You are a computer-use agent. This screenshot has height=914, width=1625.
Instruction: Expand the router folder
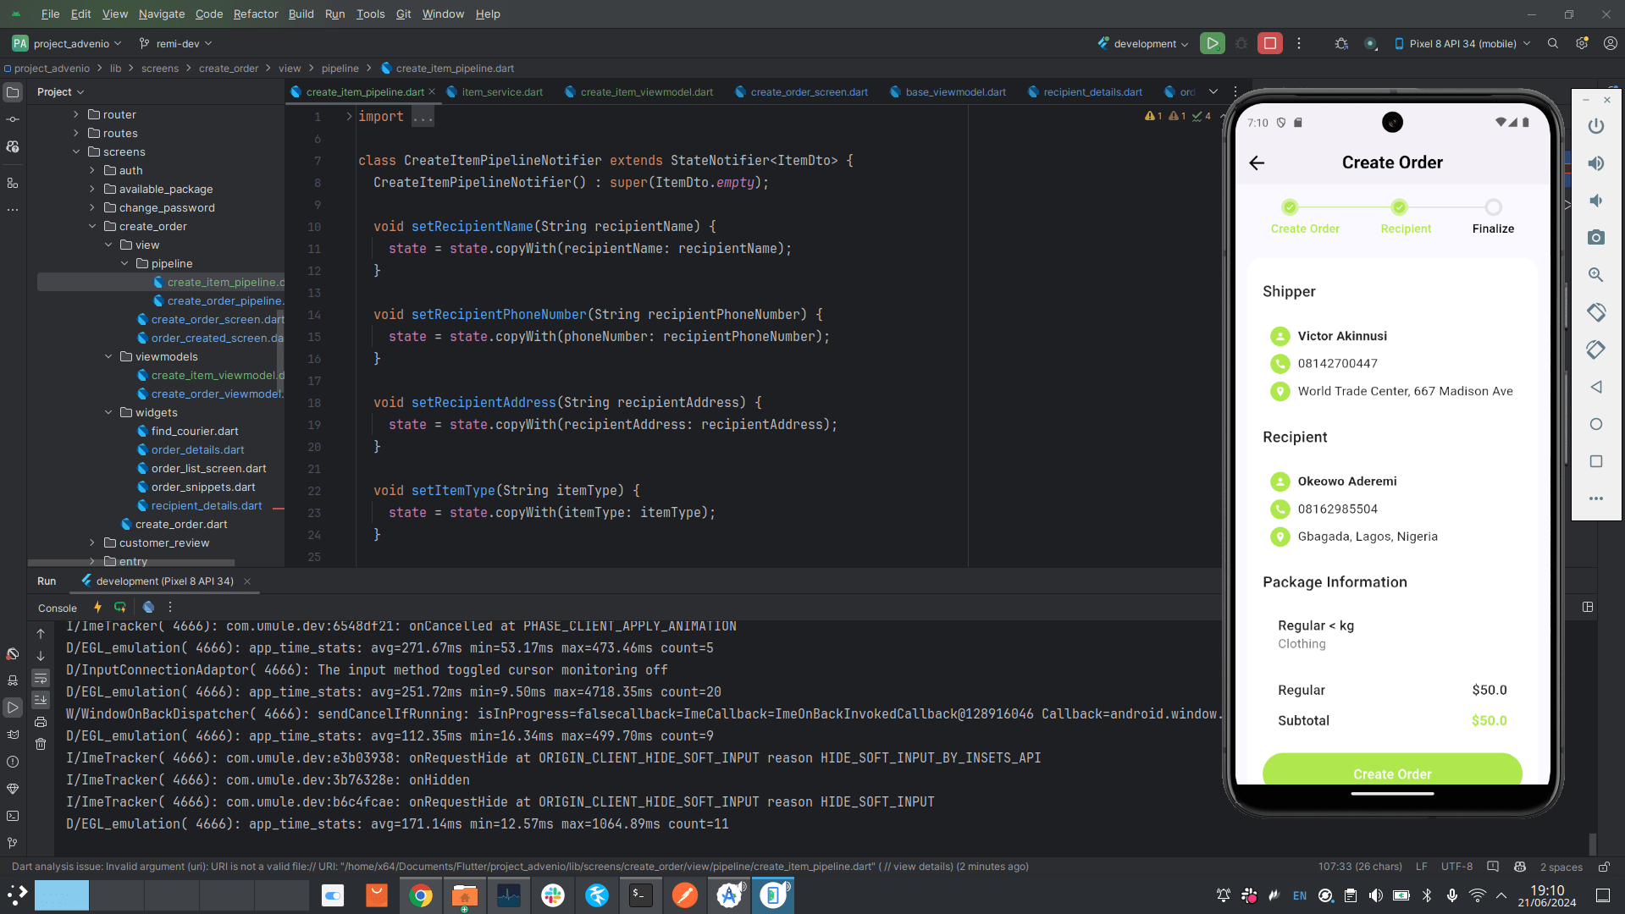click(x=76, y=114)
